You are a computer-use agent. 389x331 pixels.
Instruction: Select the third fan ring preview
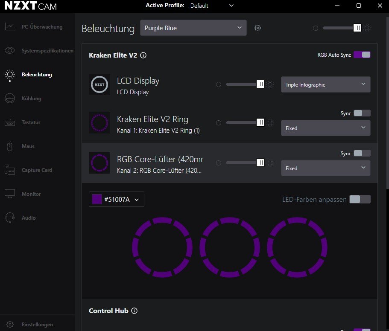pyautogui.click(x=297, y=247)
